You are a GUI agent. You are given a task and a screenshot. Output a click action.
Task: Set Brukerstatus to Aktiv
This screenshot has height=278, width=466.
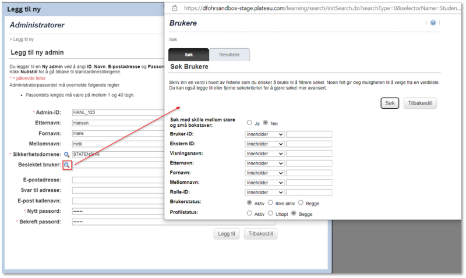click(249, 202)
